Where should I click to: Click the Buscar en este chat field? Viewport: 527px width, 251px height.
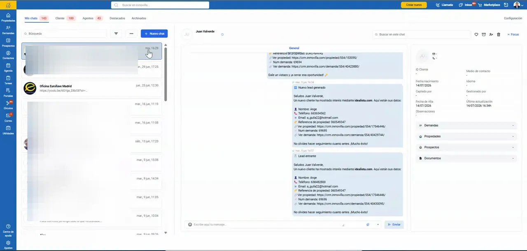(x=422, y=35)
